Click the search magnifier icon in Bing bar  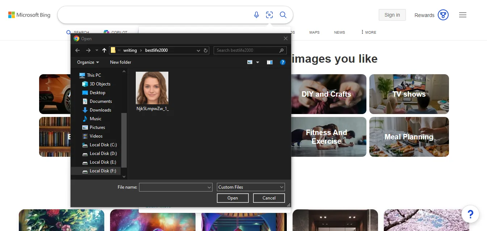[283, 15]
